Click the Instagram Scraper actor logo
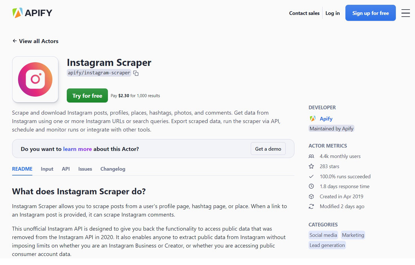This screenshot has width=415, height=265. [x=35, y=79]
